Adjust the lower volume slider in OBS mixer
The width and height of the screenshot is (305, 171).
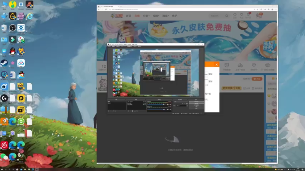(x=157, y=109)
